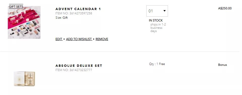
Task: Click the quantity dropdown arrow
Action: pyautogui.click(x=164, y=11)
